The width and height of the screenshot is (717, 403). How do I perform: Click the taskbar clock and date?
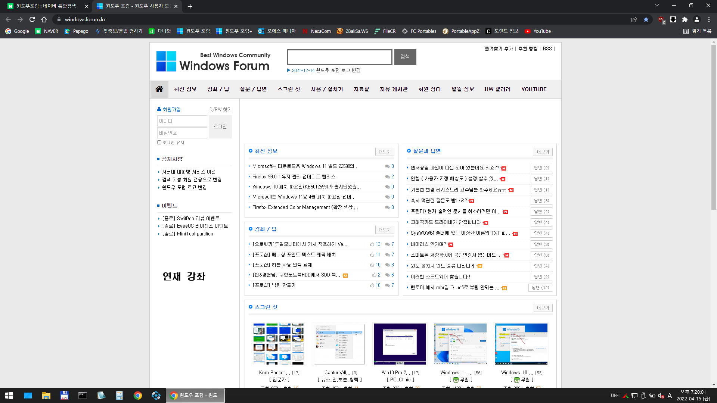click(693, 396)
